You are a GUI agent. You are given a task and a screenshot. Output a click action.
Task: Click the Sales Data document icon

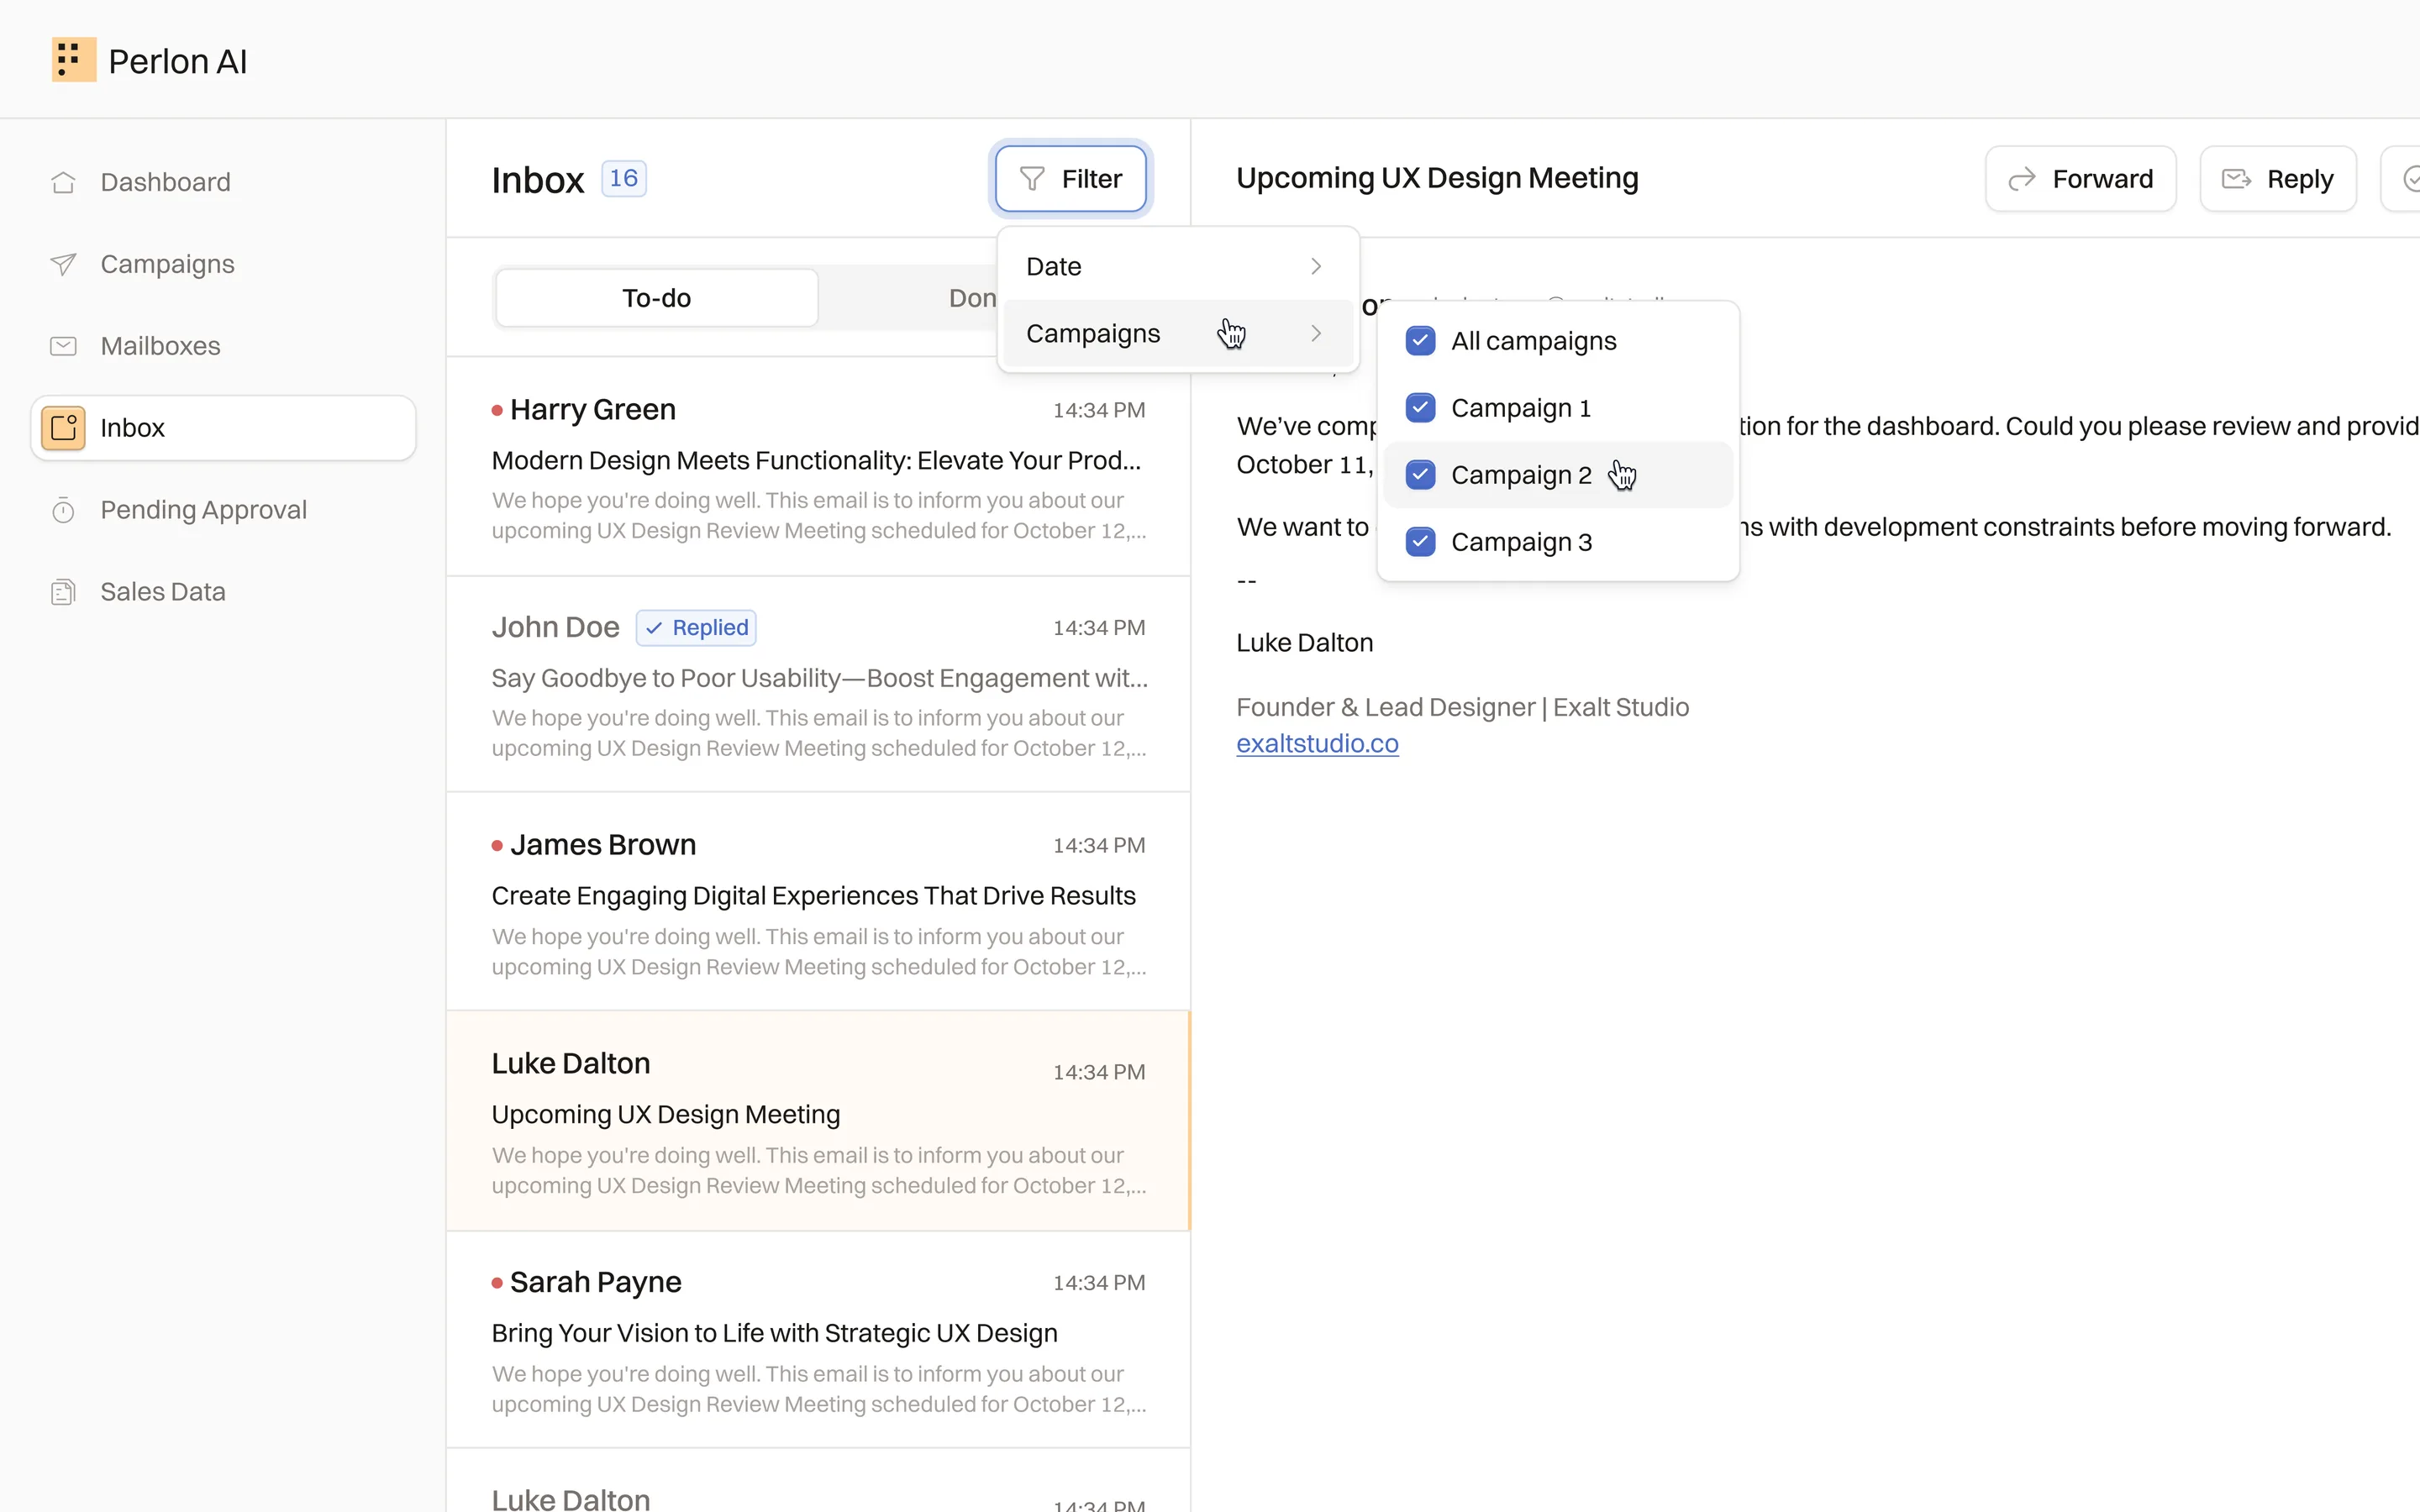coord(63,592)
